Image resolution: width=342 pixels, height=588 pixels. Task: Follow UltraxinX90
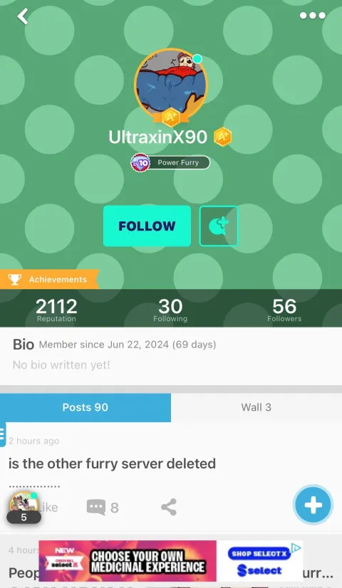click(x=147, y=226)
